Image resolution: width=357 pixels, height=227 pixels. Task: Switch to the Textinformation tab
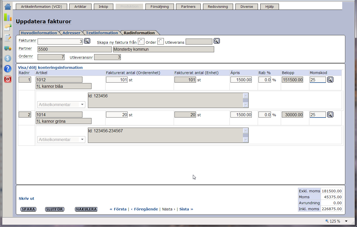(102, 33)
